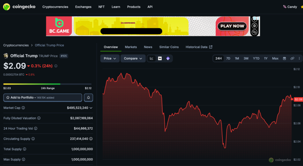
Task: Click the info icon next to 24h change
Action: (x=56, y=66)
